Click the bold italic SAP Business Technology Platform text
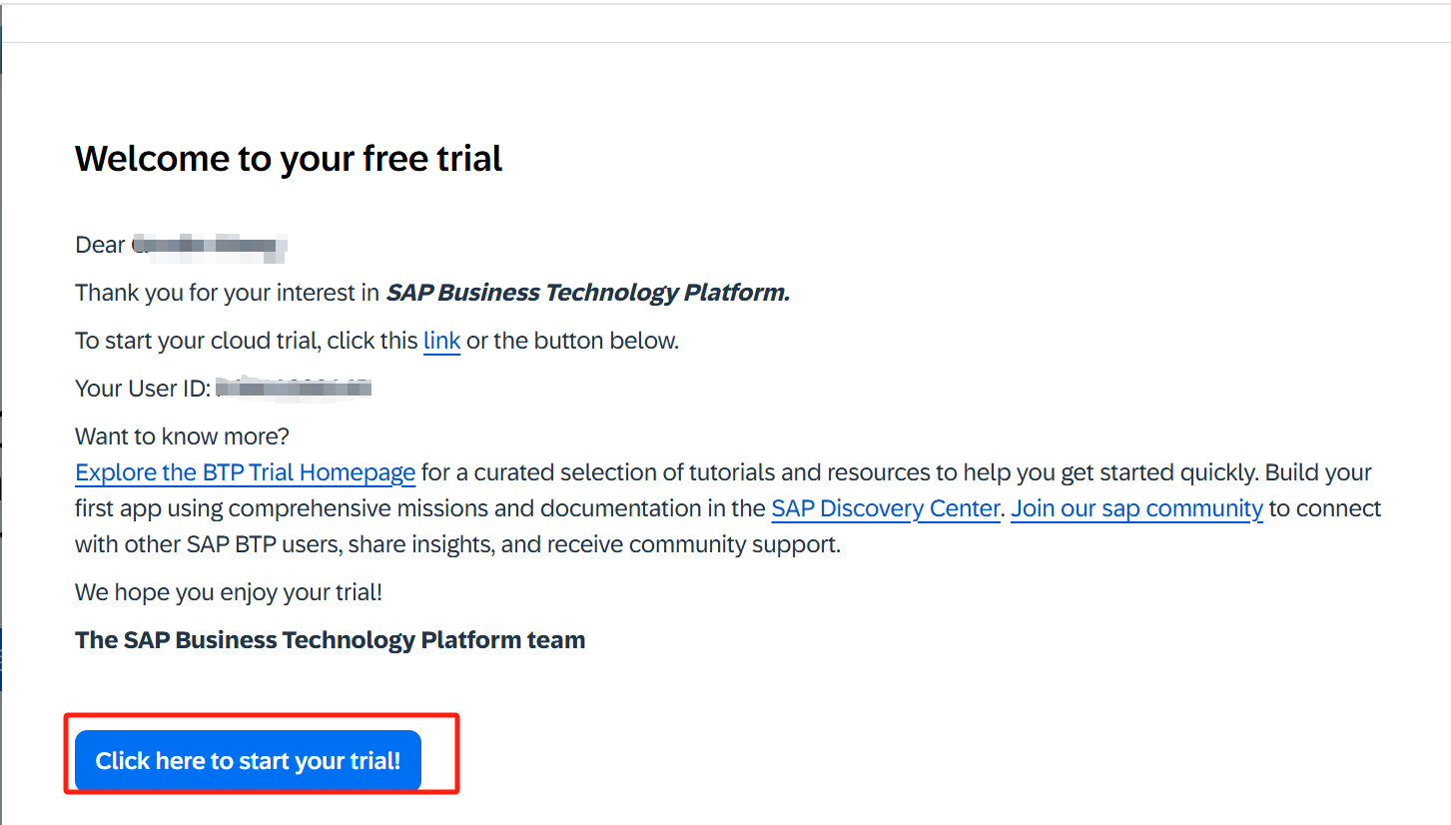This screenshot has height=825, width=1451. [x=587, y=293]
